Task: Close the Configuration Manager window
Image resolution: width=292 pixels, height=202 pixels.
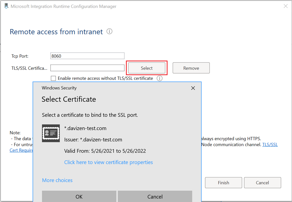Action: coord(286,6)
